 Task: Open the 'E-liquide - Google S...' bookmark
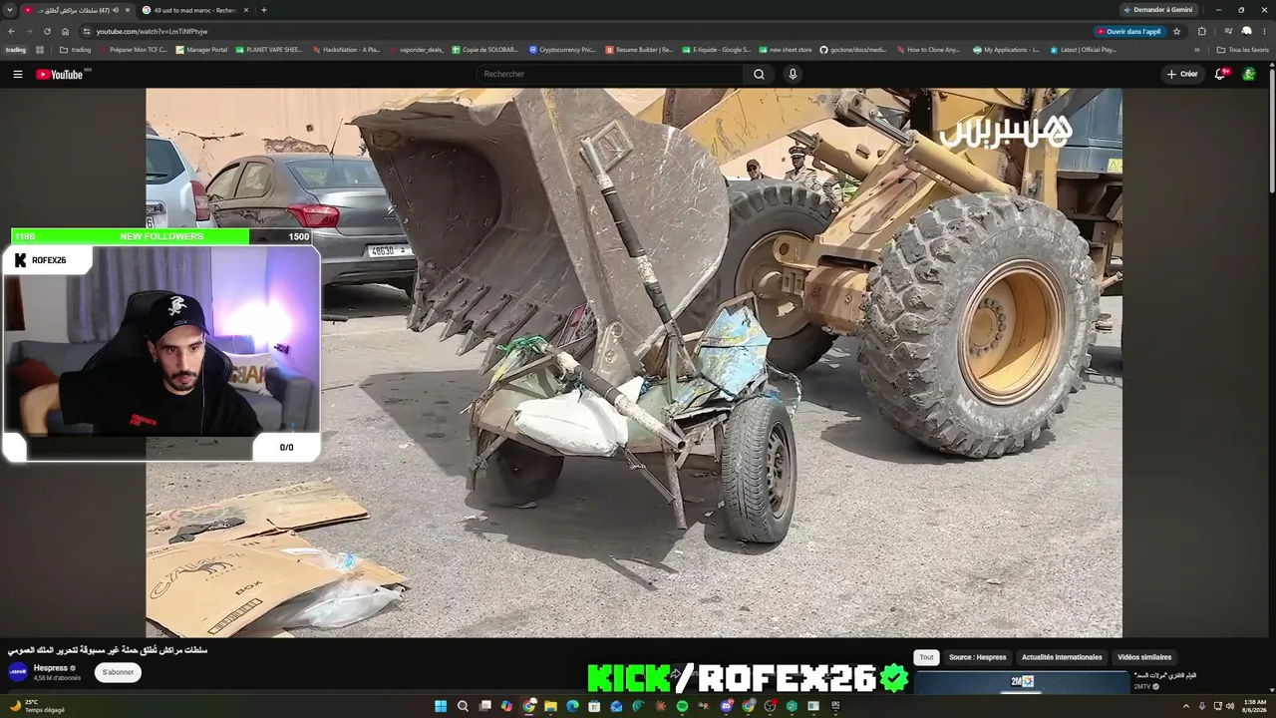[717, 50]
